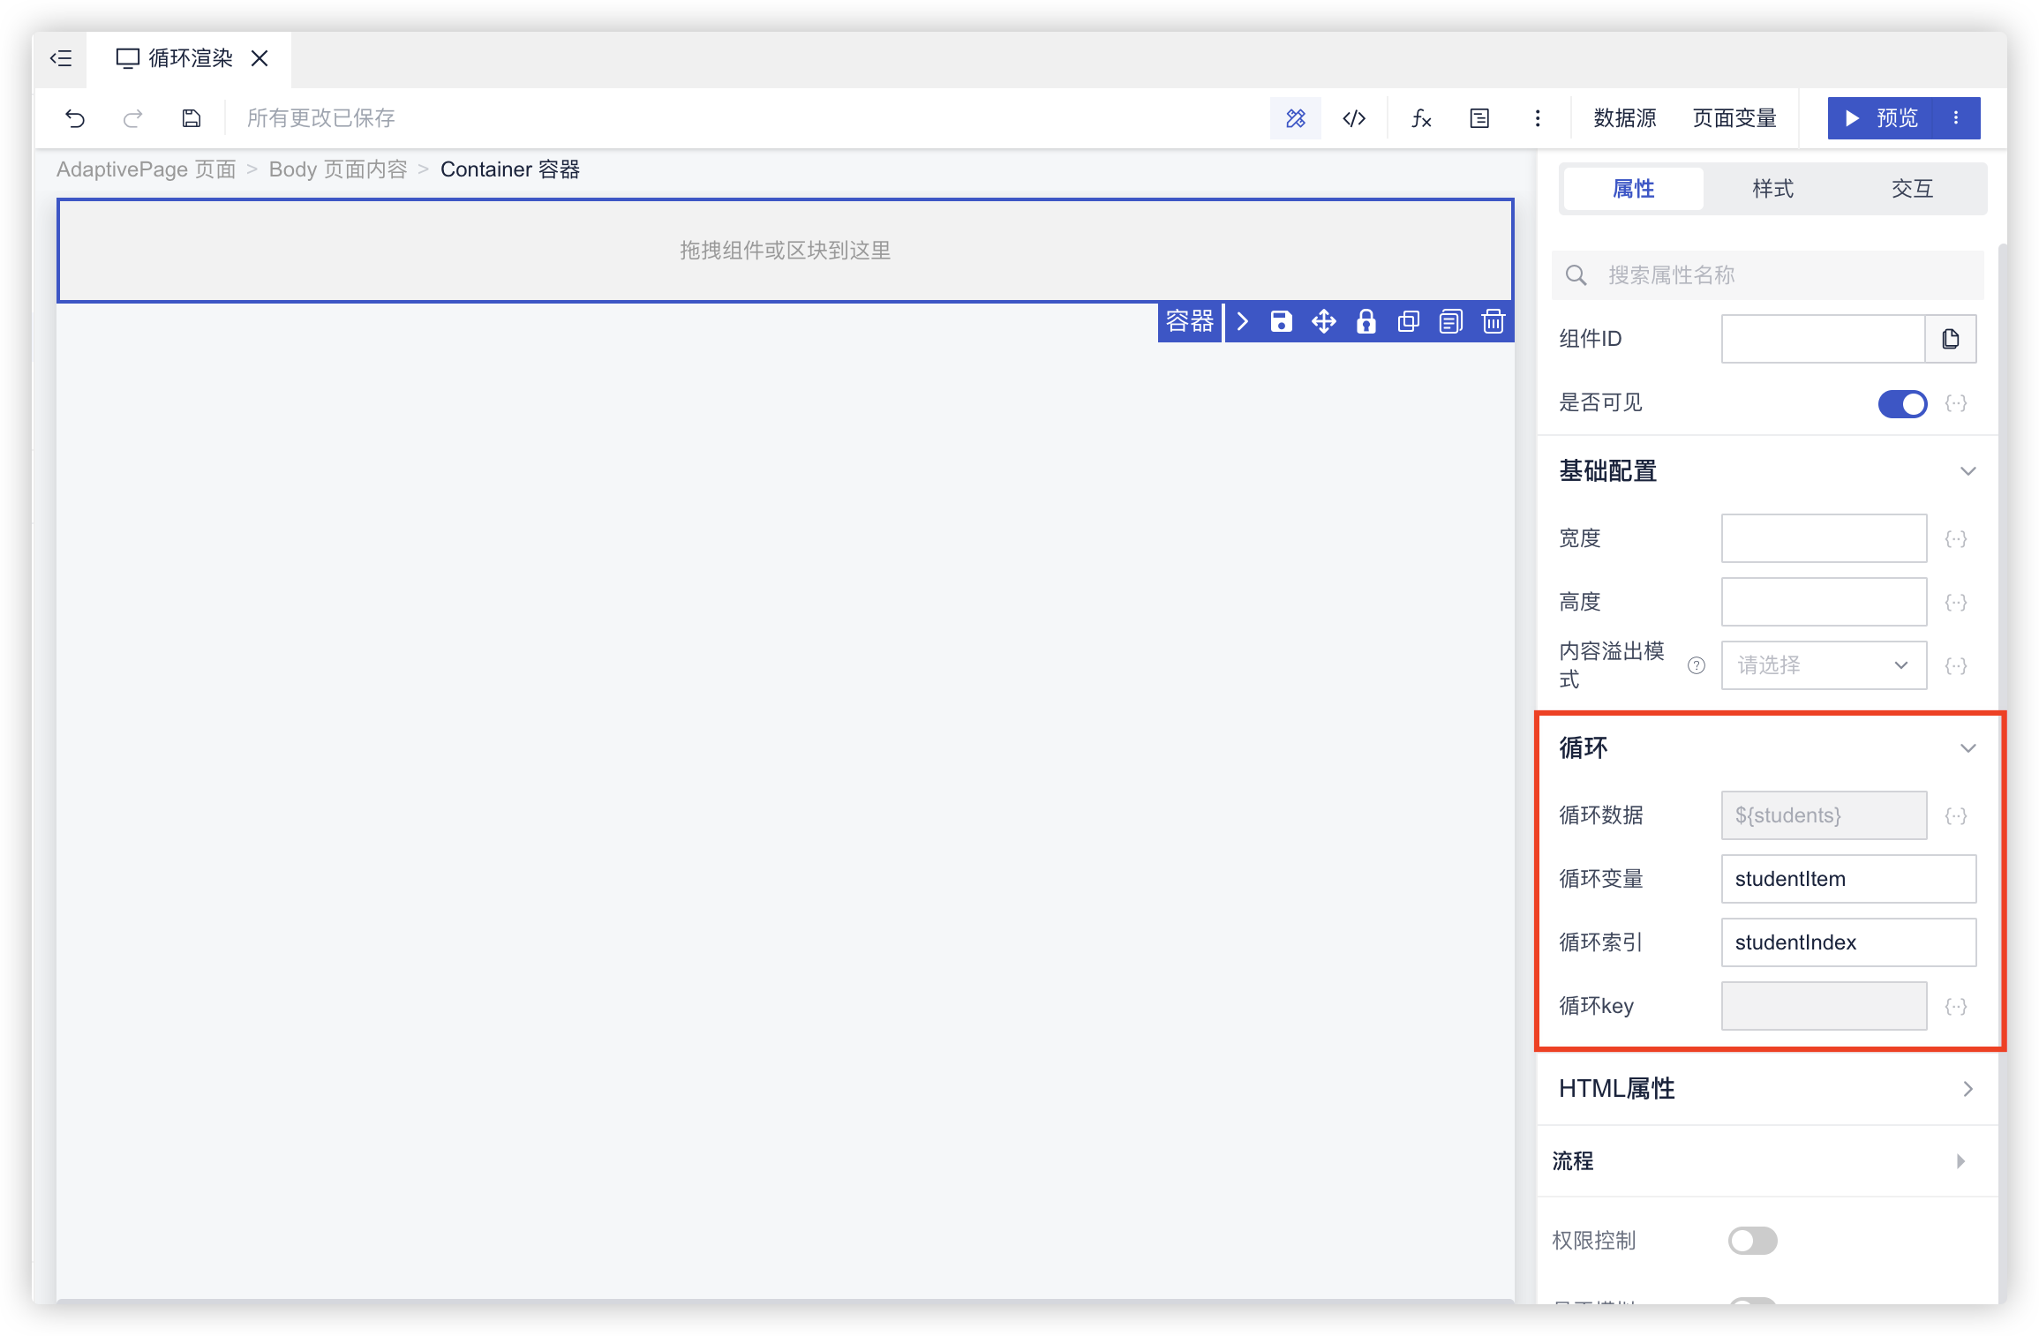The image size is (2039, 1336).
Task: Copy the component ID with copy icon
Action: (x=1950, y=339)
